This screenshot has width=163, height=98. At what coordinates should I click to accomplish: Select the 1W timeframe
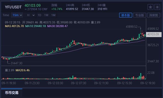click(46, 15)
